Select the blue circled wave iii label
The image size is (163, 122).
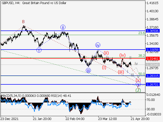point(88,71)
